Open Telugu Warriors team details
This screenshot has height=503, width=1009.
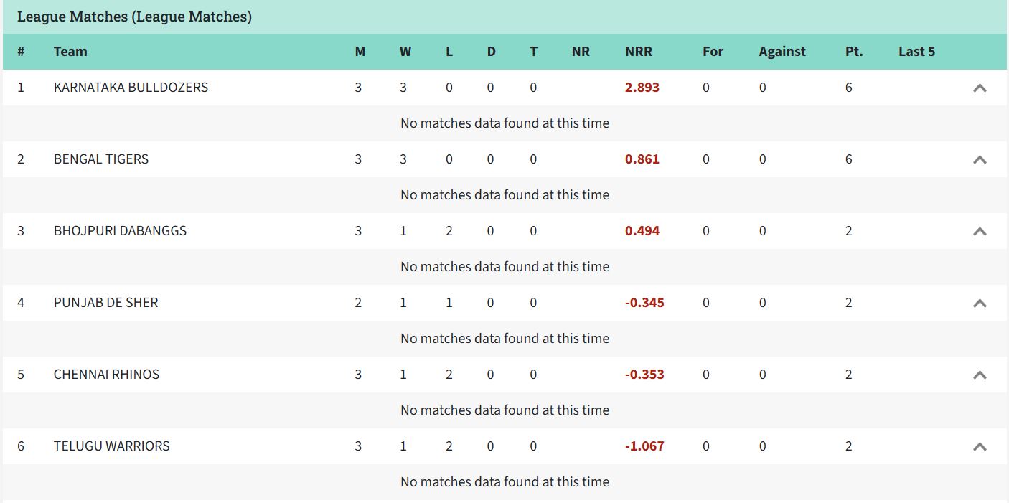(111, 446)
